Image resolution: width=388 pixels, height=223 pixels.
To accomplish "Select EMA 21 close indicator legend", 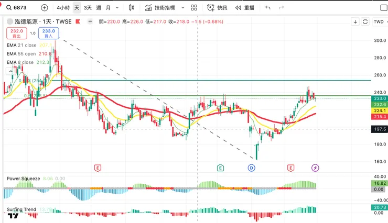I will point(21,45).
